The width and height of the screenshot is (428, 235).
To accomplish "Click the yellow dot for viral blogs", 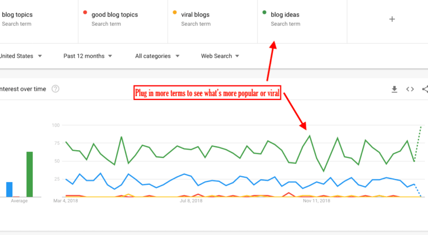I will (175, 12).
